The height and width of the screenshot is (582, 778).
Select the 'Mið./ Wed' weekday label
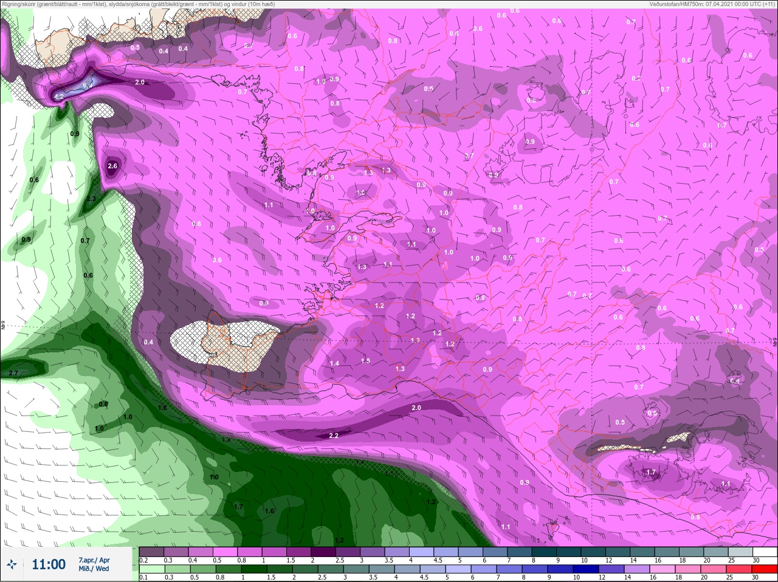(x=94, y=569)
